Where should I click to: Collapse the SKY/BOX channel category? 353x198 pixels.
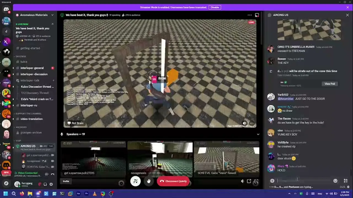click(21, 56)
